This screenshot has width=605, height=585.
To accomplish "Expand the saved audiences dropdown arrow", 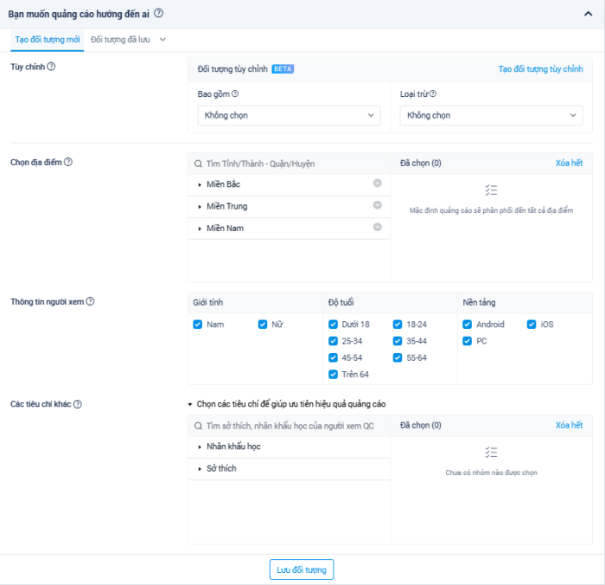I will (x=162, y=40).
